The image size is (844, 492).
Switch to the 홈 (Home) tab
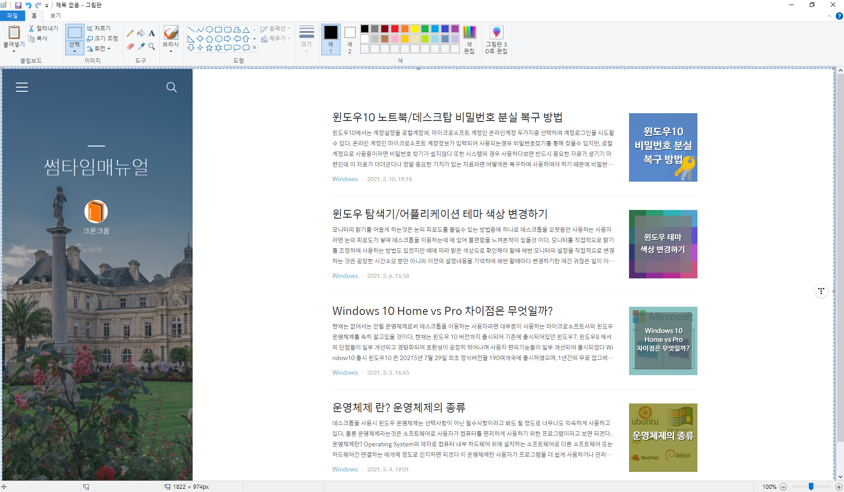[x=34, y=16]
